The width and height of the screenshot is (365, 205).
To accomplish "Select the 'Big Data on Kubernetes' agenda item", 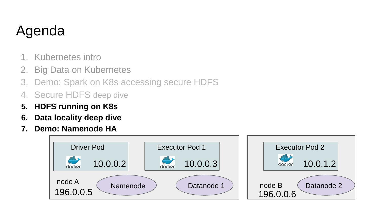I will (82, 70).
